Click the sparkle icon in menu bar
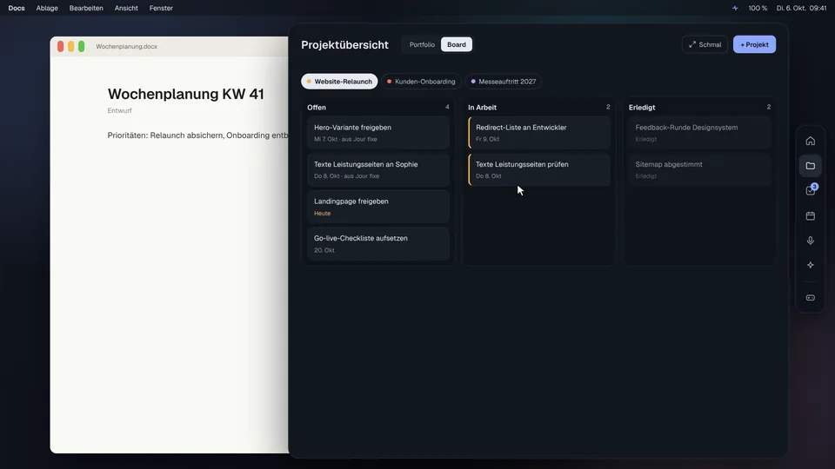This screenshot has height=469, width=835. pos(735,8)
